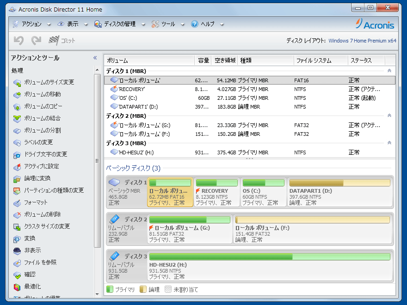Click the プライマリ green legend swatch
This screenshot has width=407, height=305.
(x=110, y=289)
